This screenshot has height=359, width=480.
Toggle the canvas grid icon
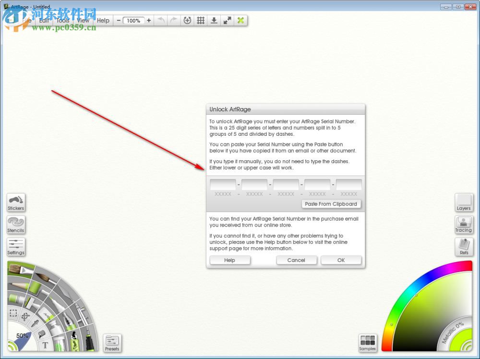coord(201,21)
